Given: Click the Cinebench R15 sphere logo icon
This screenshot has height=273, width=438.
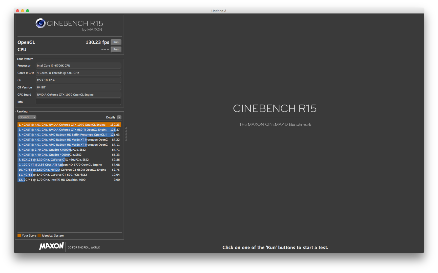Looking at the screenshot, I should pos(40,24).
